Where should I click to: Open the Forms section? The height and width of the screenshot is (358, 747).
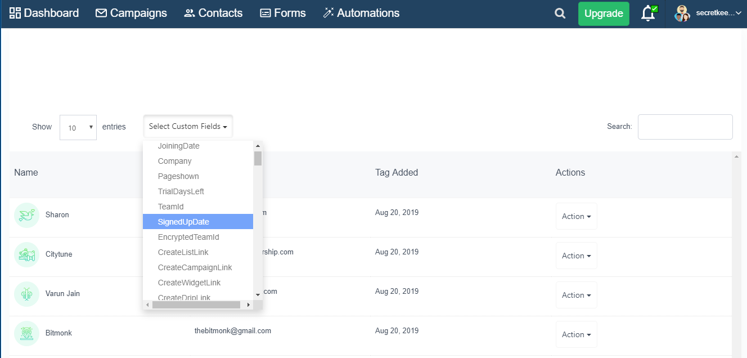pyautogui.click(x=283, y=13)
